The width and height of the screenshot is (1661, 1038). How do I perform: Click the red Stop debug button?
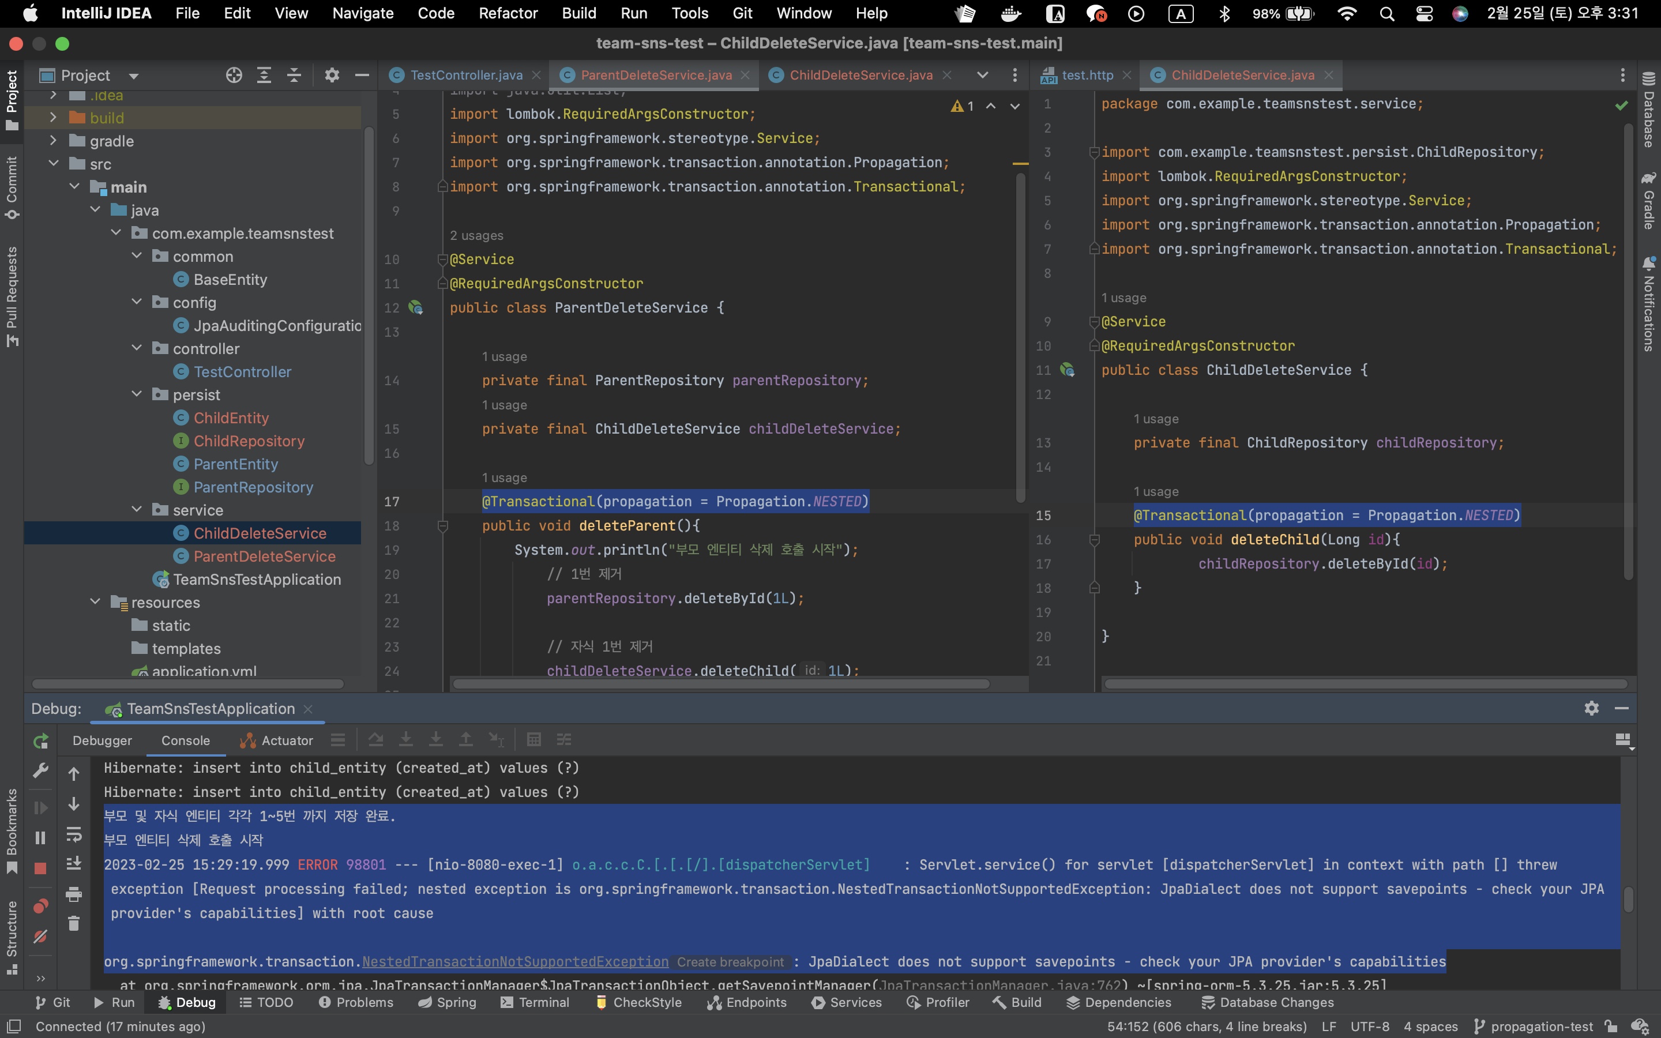click(x=40, y=868)
